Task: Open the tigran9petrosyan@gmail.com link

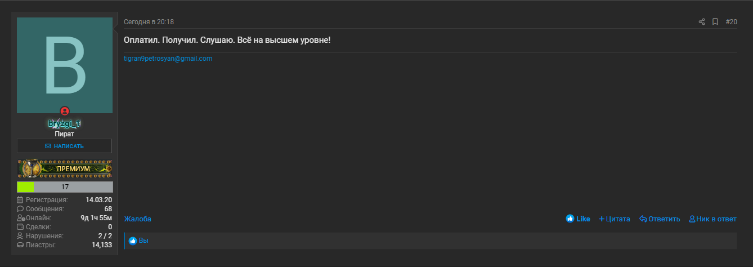Action: tap(168, 59)
